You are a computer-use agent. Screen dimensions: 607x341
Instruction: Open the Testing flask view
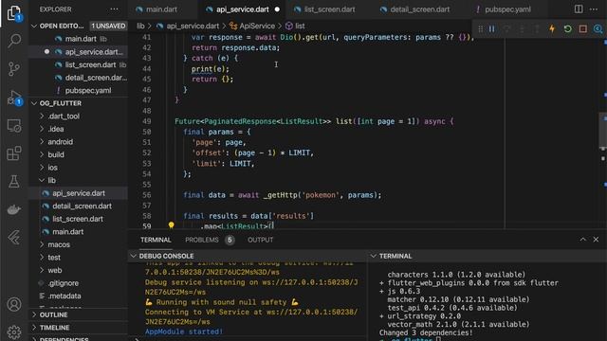point(14,181)
